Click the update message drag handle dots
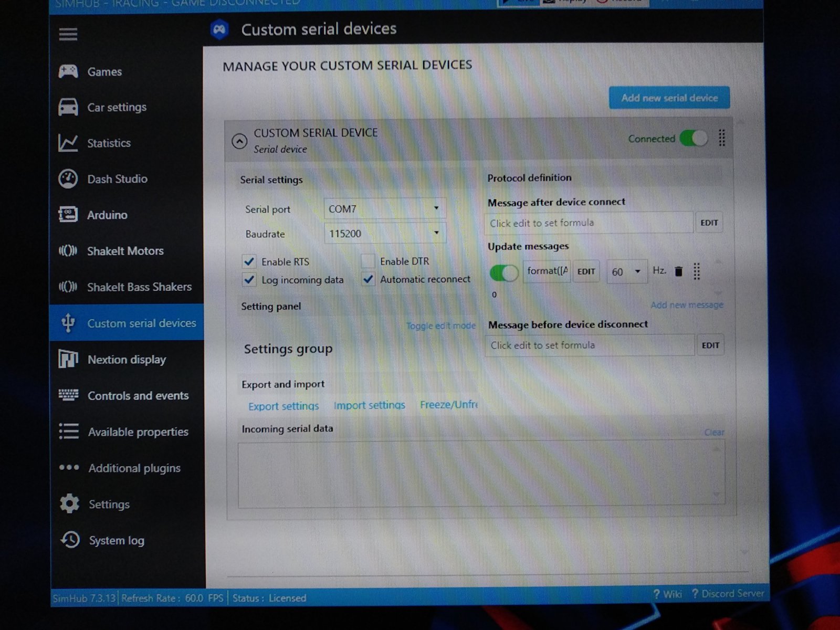Image resolution: width=840 pixels, height=630 pixels. 697,271
